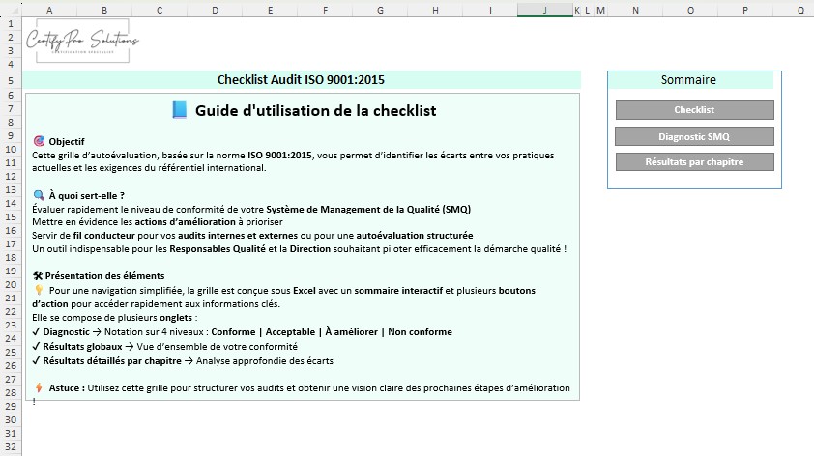Screen dimensions: 814x456
Task: Click the À quoi sert-elle ? heading text
Action: pos(87,195)
